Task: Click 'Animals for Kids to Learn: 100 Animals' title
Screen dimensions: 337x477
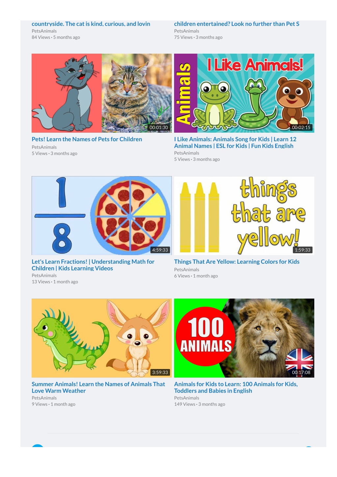Action: tap(236, 387)
